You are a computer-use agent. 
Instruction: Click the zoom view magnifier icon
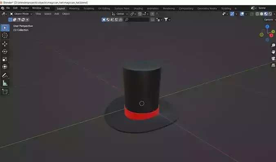tap(273, 45)
